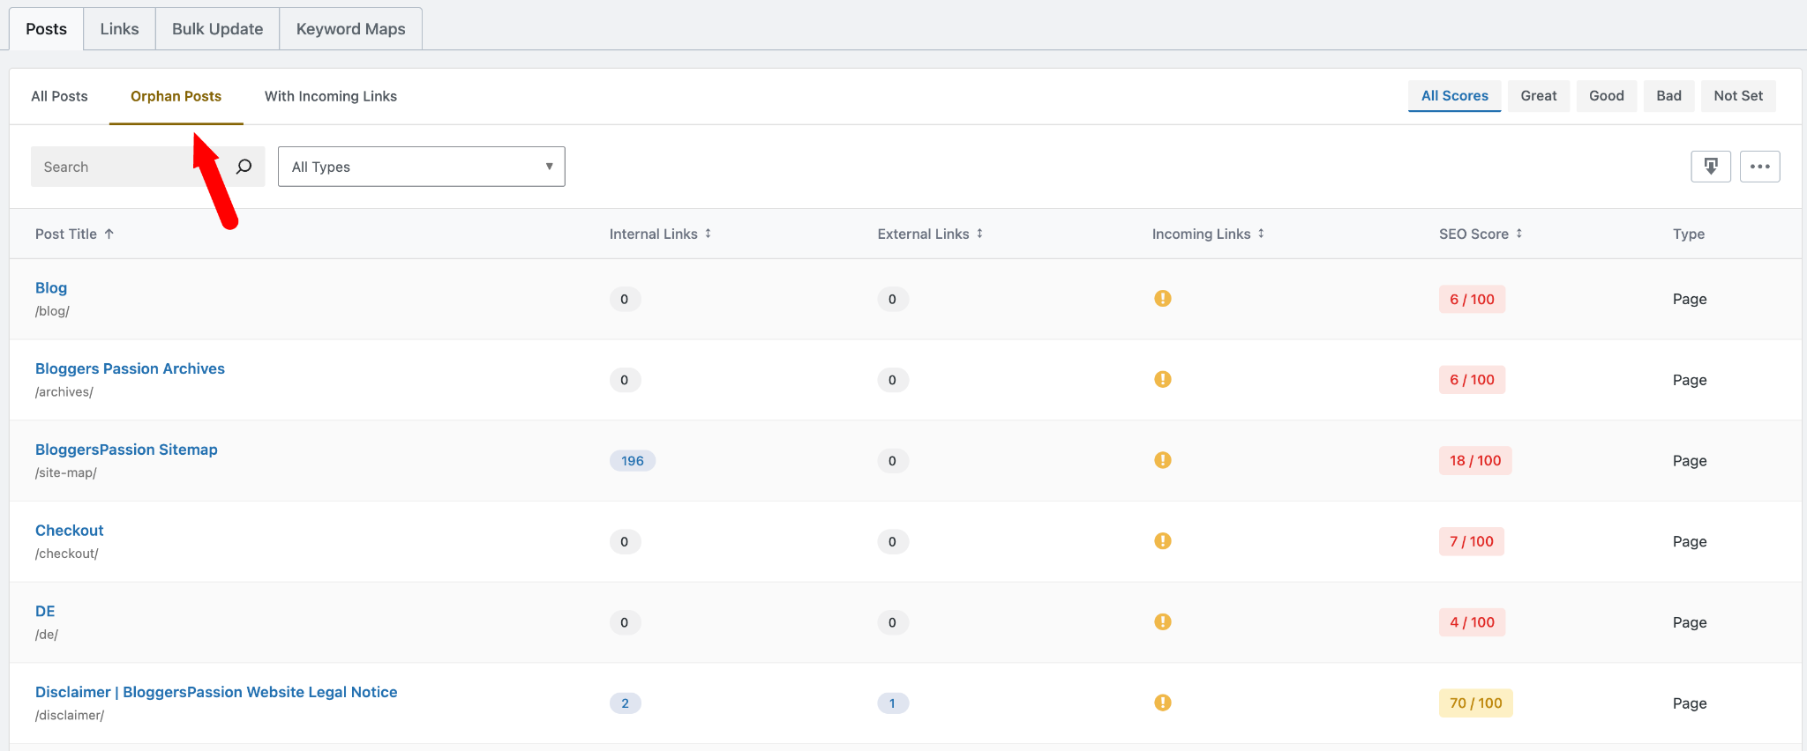Viewport: 1807px width, 751px height.
Task: Click the search magnifier icon
Action: tap(244, 167)
